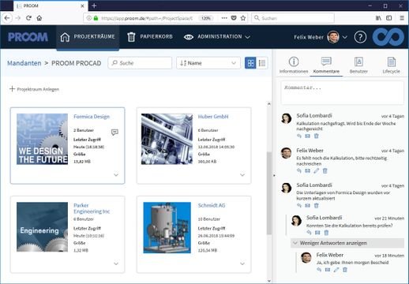Email Sofia's 'Kalkulation nachgefragt' comment
409x284 pixels.
coord(307,136)
